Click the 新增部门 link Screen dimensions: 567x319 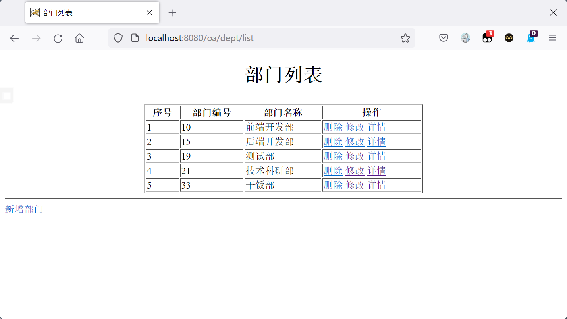(24, 209)
